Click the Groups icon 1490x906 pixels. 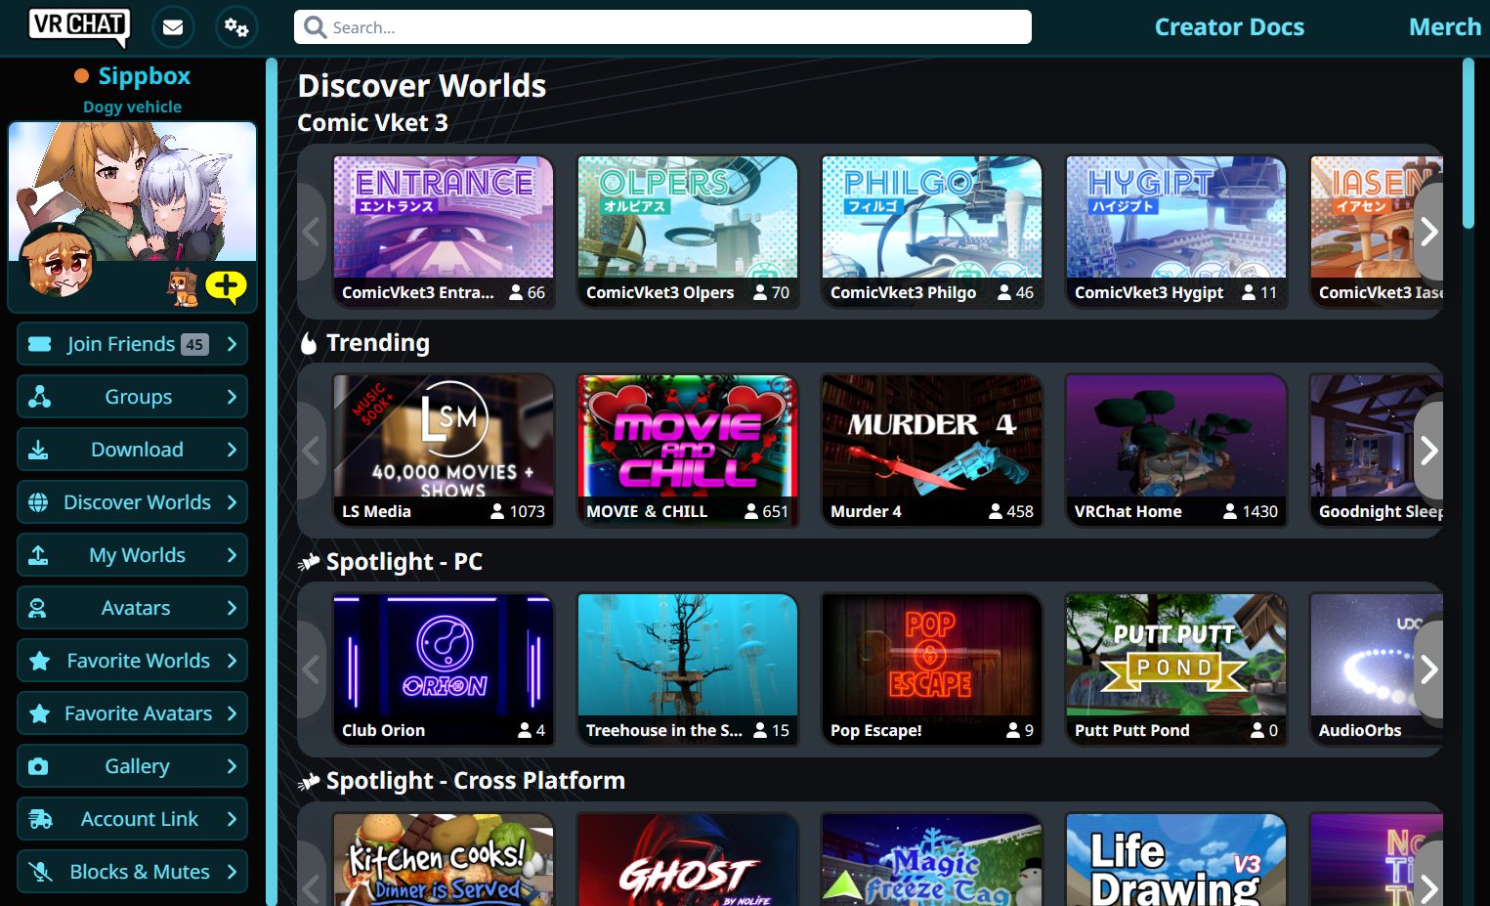(x=39, y=397)
